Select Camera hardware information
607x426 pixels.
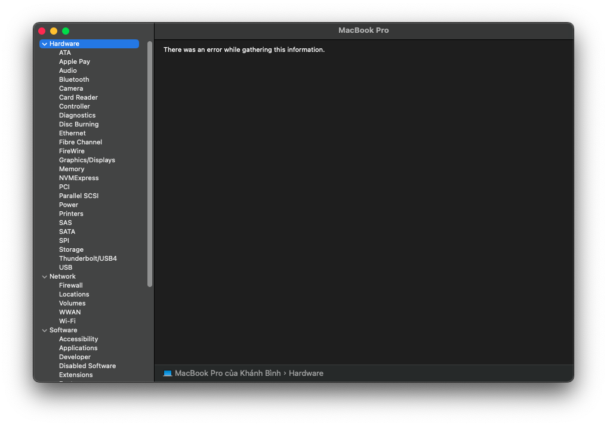(x=70, y=88)
